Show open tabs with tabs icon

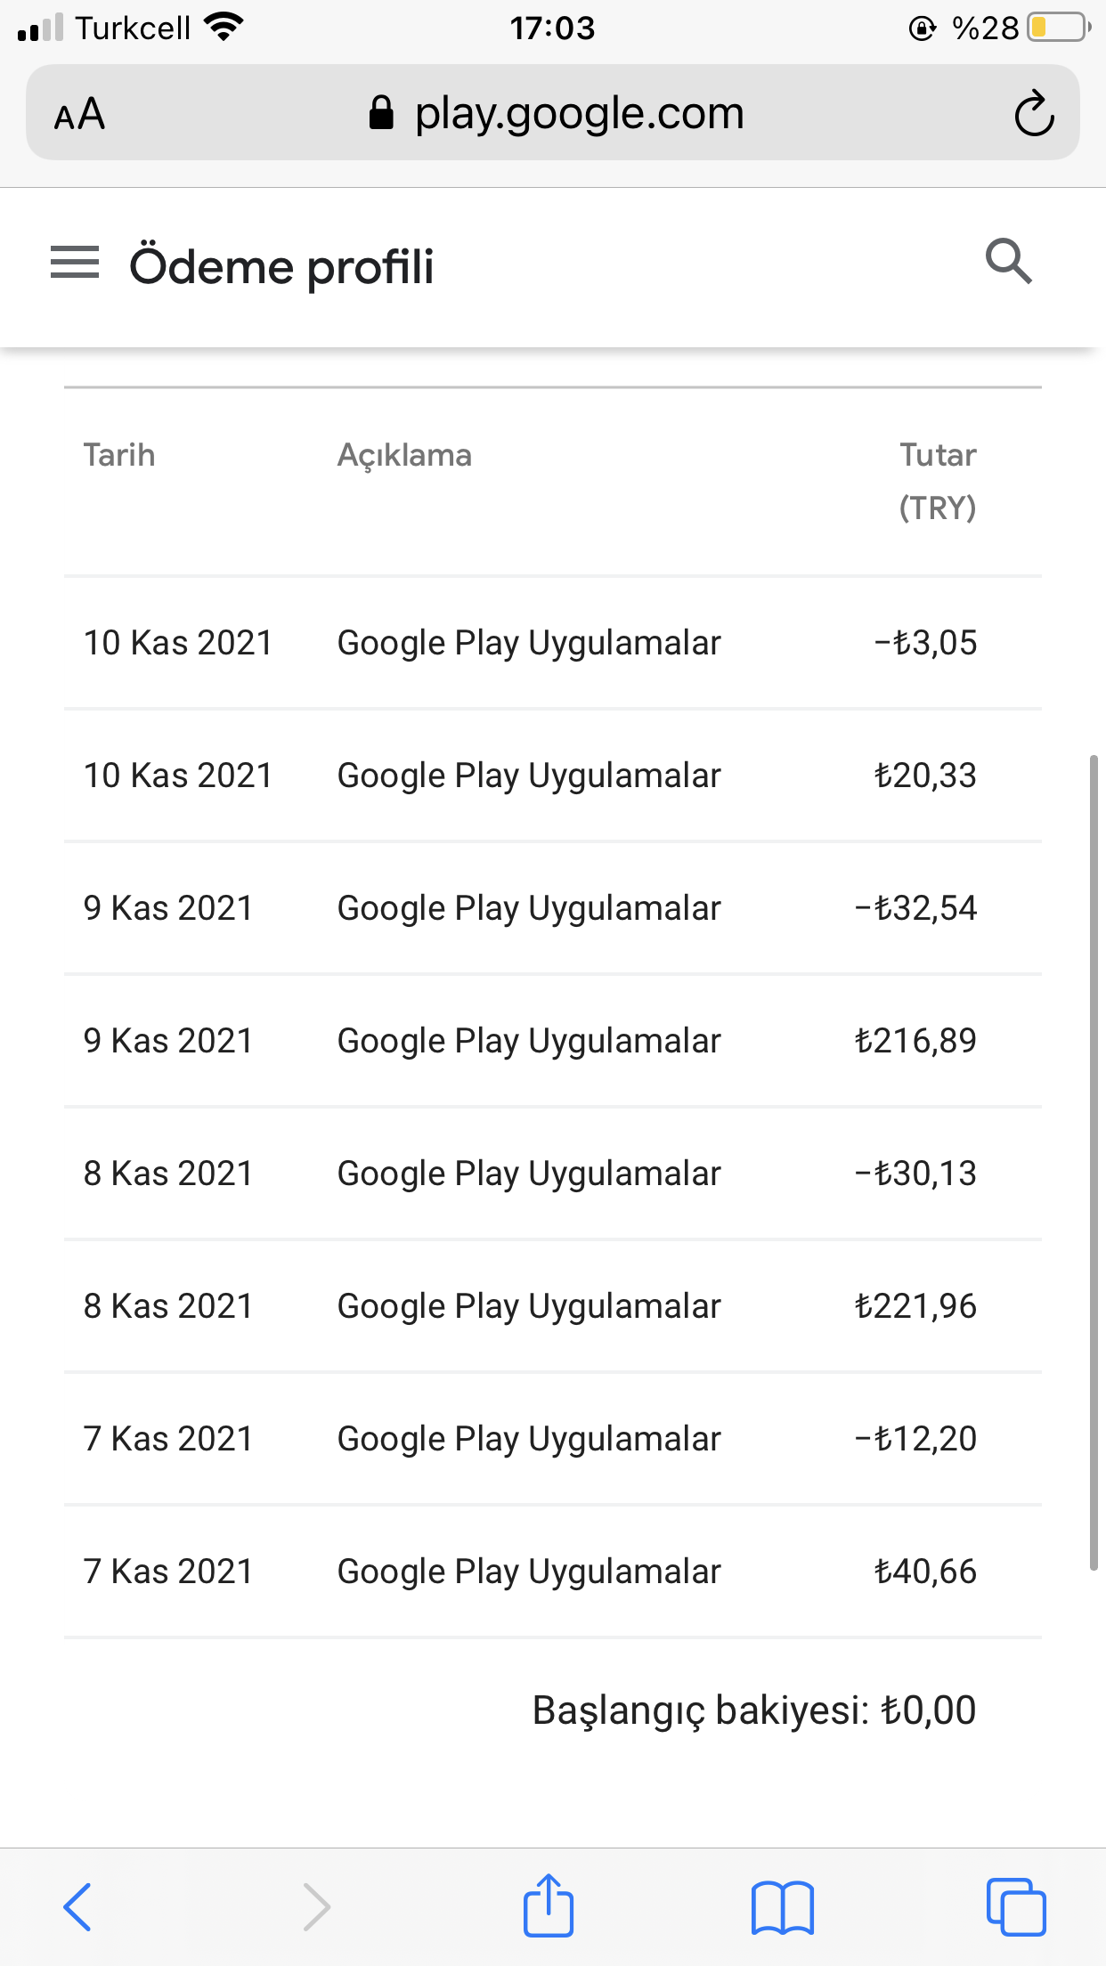point(1016,1906)
